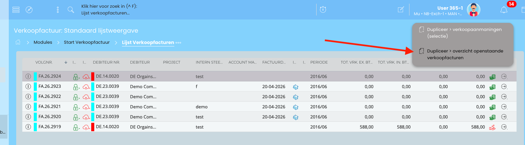This screenshot has height=145, width=525.
Task: Sort by TOT. VRK. IN. BT... column header
Action: click(394, 62)
